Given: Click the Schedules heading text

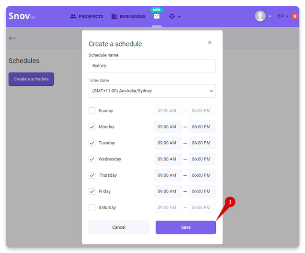Looking at the screenshot, I should [x=24, y=61].
